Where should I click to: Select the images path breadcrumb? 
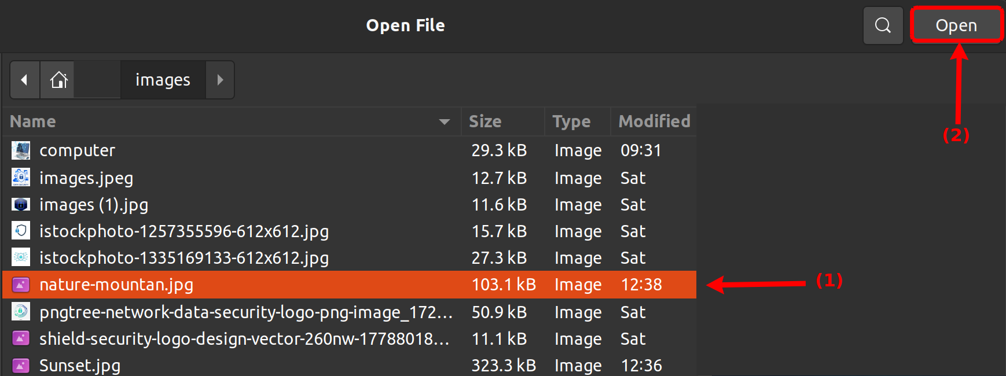163,80
